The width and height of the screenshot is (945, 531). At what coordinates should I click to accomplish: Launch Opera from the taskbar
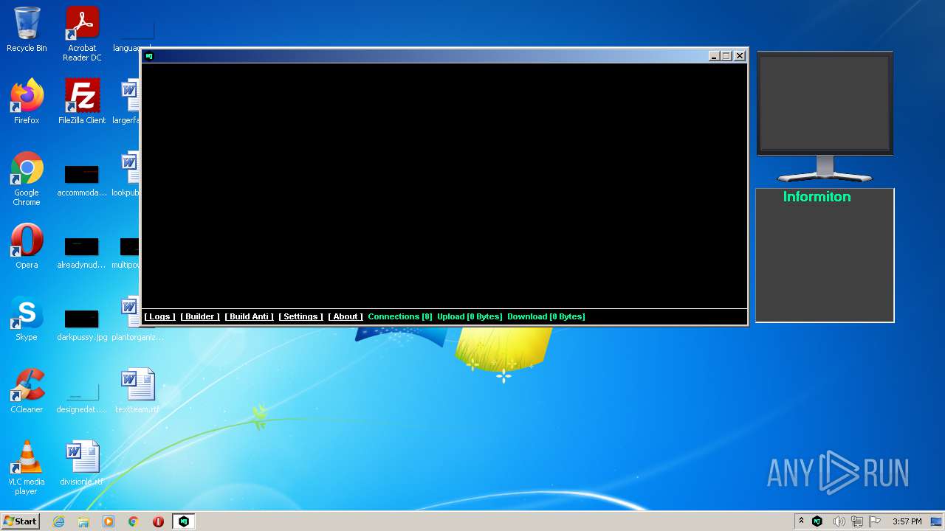[x=158, y=521]
